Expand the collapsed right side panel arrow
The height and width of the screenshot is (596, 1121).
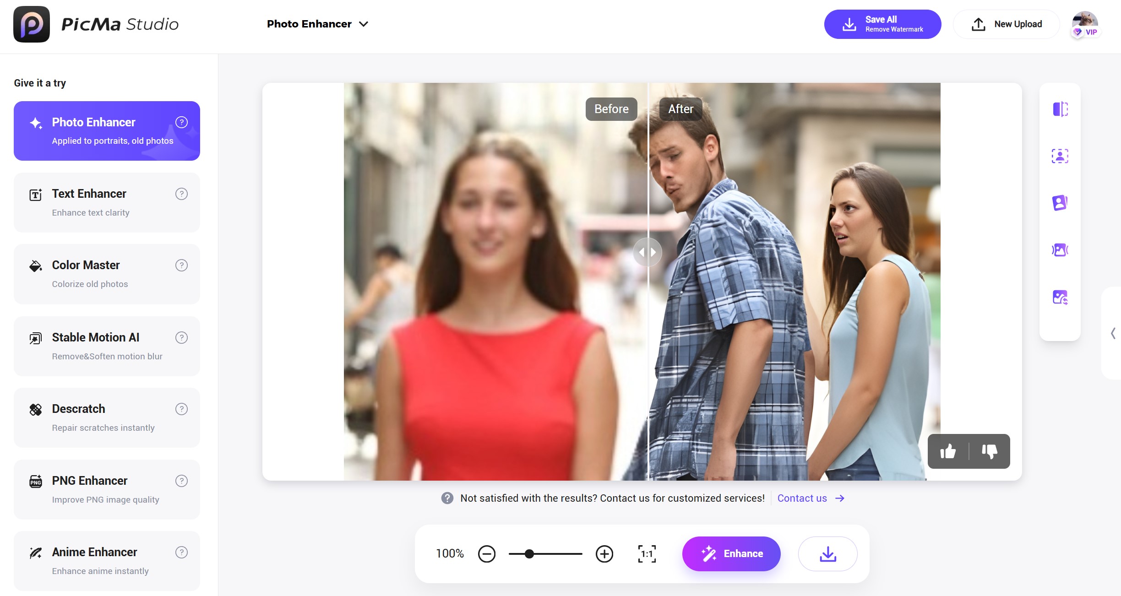click(1113, 333)
